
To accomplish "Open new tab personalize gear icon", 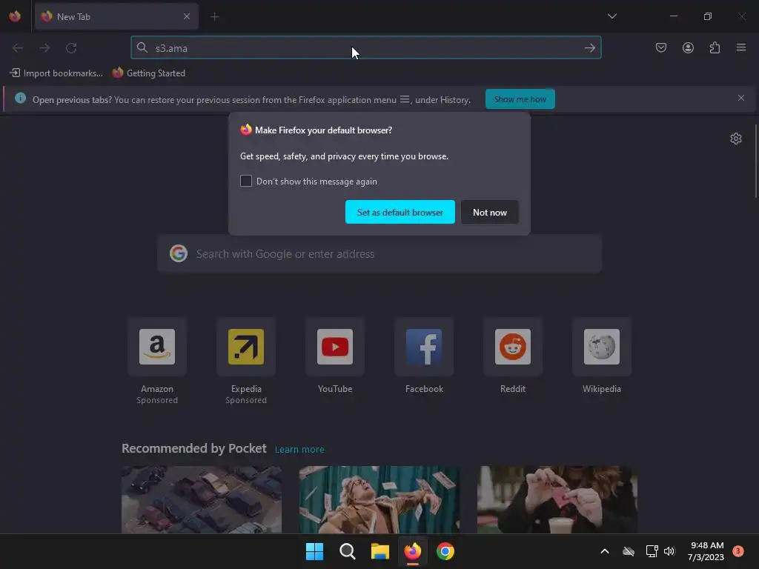I will (x=736, y=139).
